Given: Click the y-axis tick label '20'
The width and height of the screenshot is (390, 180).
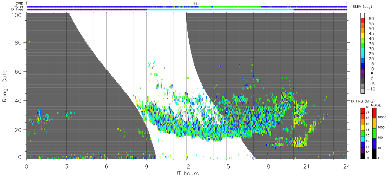Looking at the screenshot, I should [18, 130].
